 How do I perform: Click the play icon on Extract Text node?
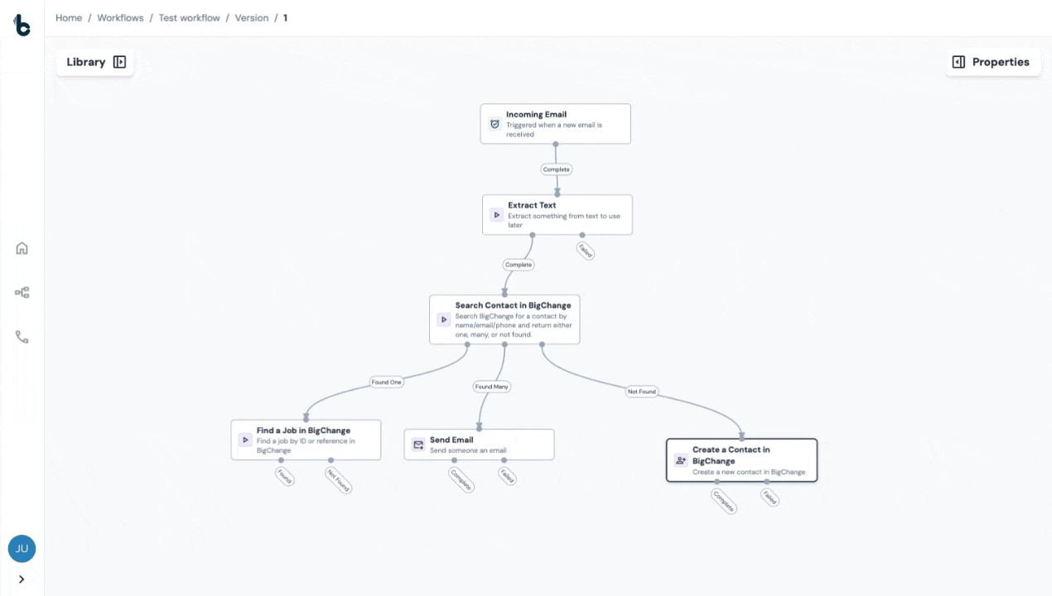[496, 215]
